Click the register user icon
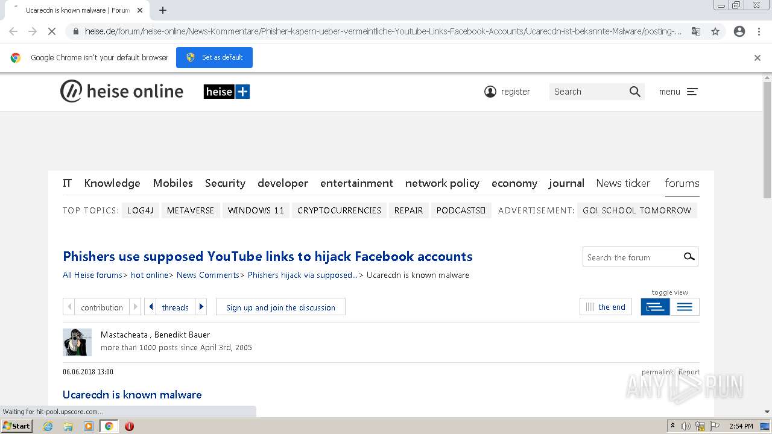This screenshot has height=434, width=772. coord(490,92)
